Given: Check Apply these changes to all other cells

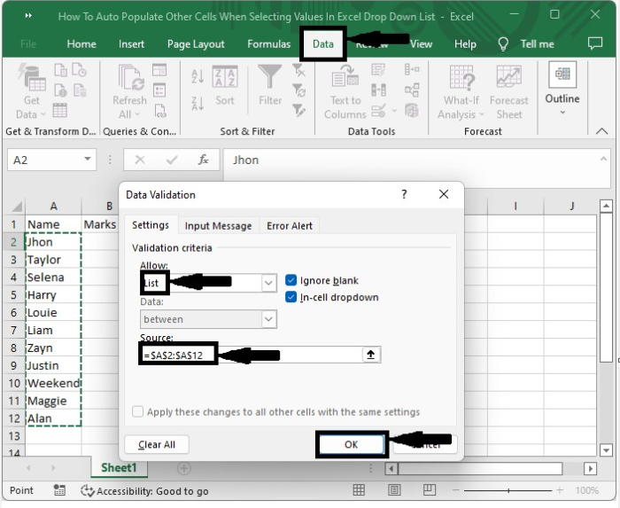Looking at the screenshot, I should coord(137,411).
